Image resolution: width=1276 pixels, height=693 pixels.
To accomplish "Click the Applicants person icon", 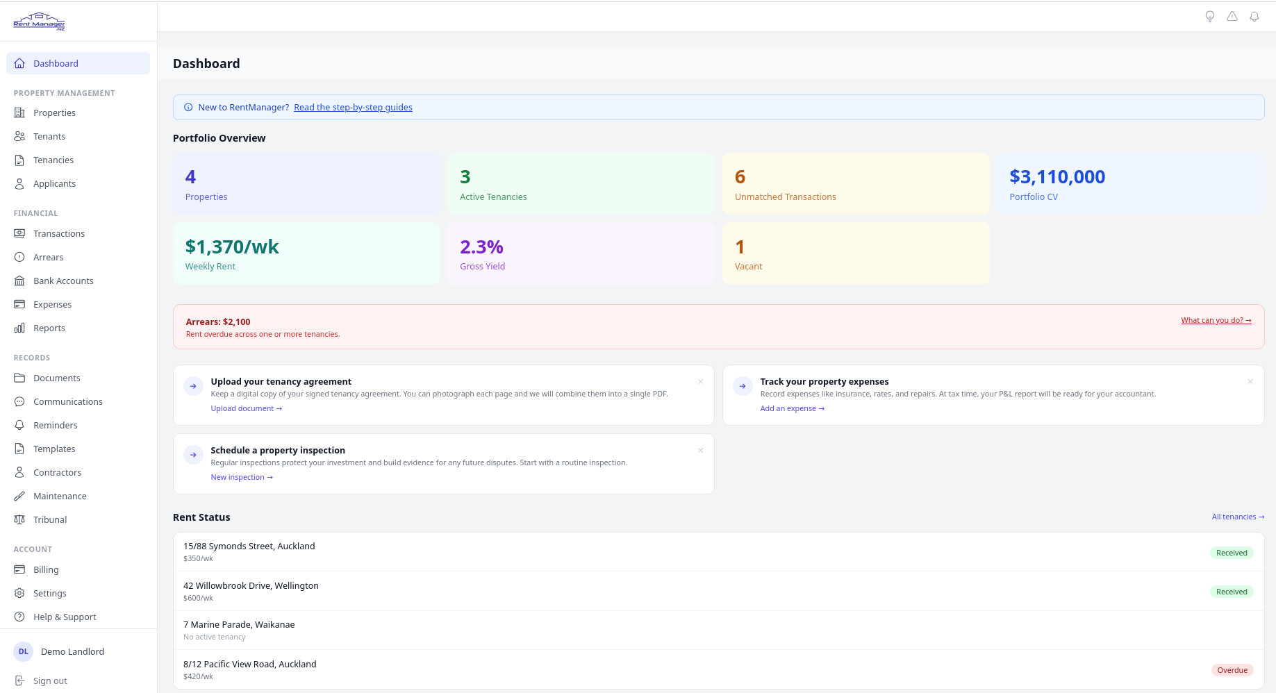I will tap(19, 183).
